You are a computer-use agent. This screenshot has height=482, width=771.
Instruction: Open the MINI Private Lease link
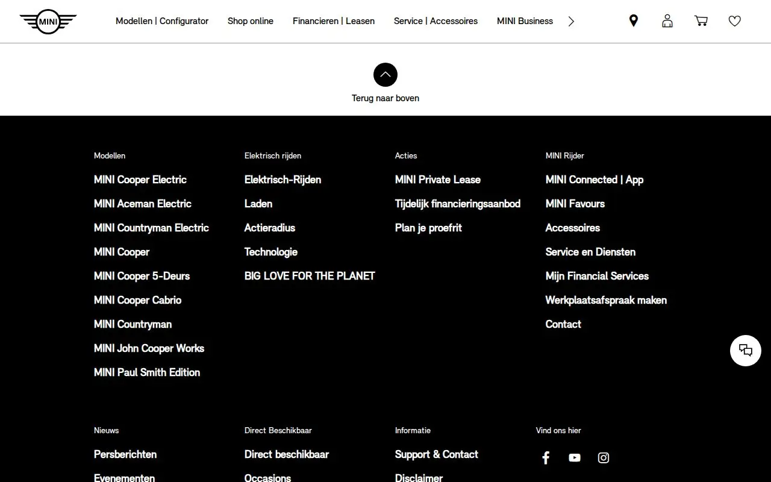click(438, 180)
